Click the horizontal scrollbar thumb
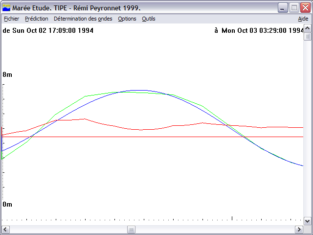Viewport: 313px width, 235px height. [x=132, y=229]
